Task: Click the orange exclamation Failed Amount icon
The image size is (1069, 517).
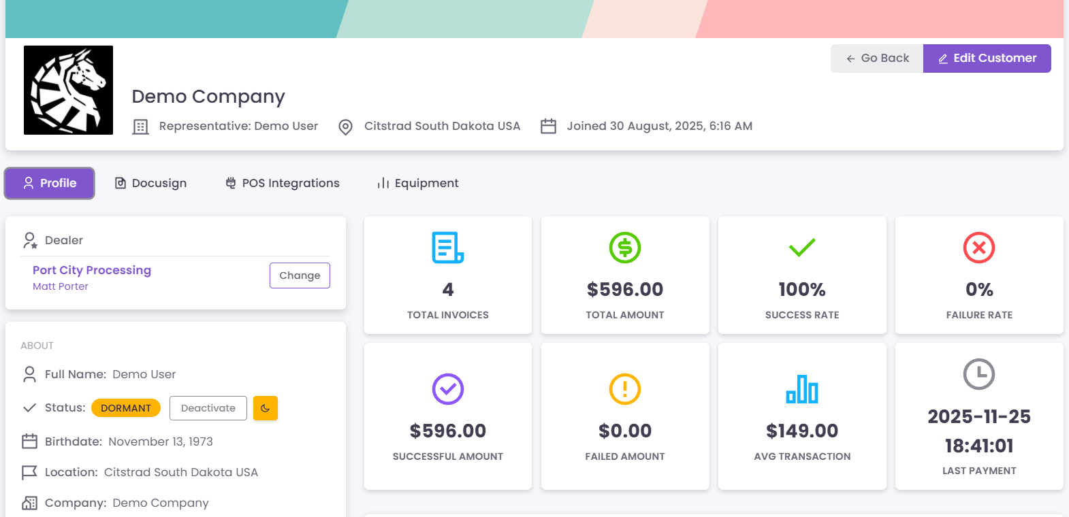Action: [x=624, y=389]
